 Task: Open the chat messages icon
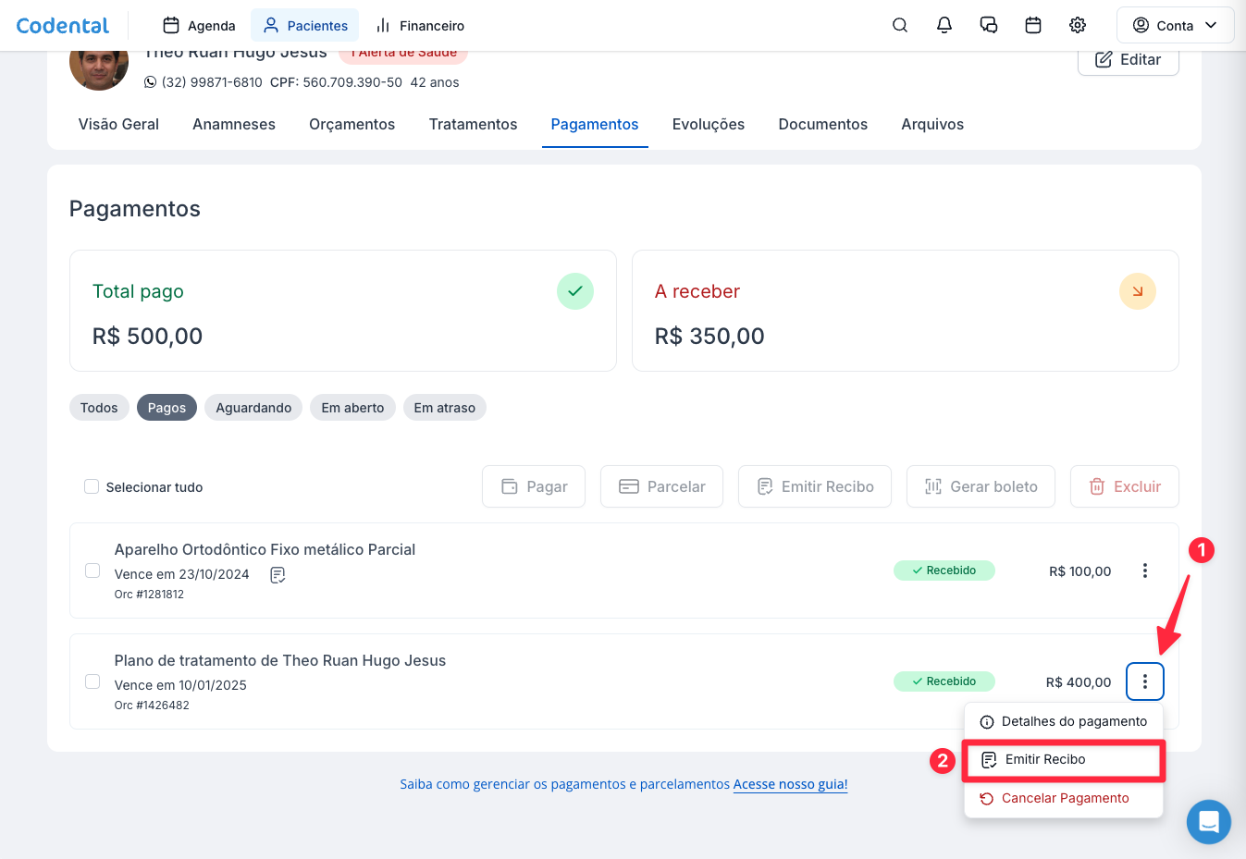[988, 25]
